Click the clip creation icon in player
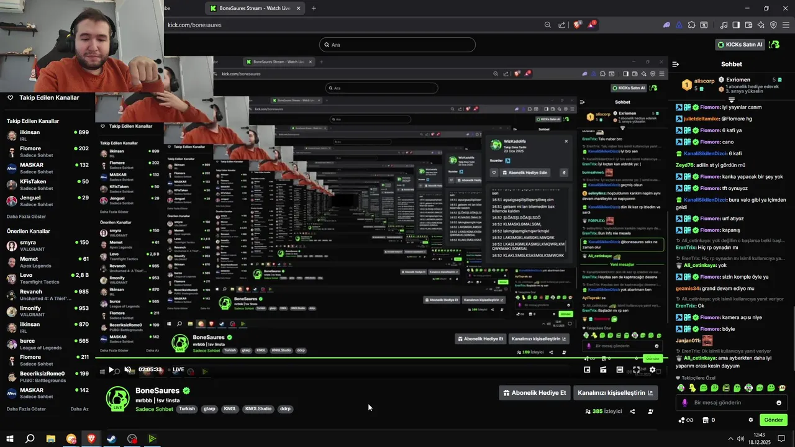Image resolution: width=795 pixels, height=447 pixels. 603,369
